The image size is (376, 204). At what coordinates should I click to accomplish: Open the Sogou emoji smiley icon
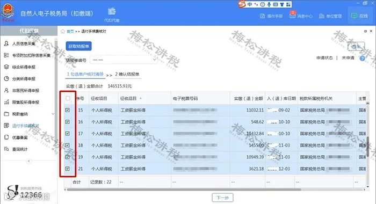click(263, 4)
